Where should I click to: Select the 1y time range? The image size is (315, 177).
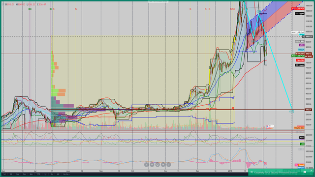45,174
